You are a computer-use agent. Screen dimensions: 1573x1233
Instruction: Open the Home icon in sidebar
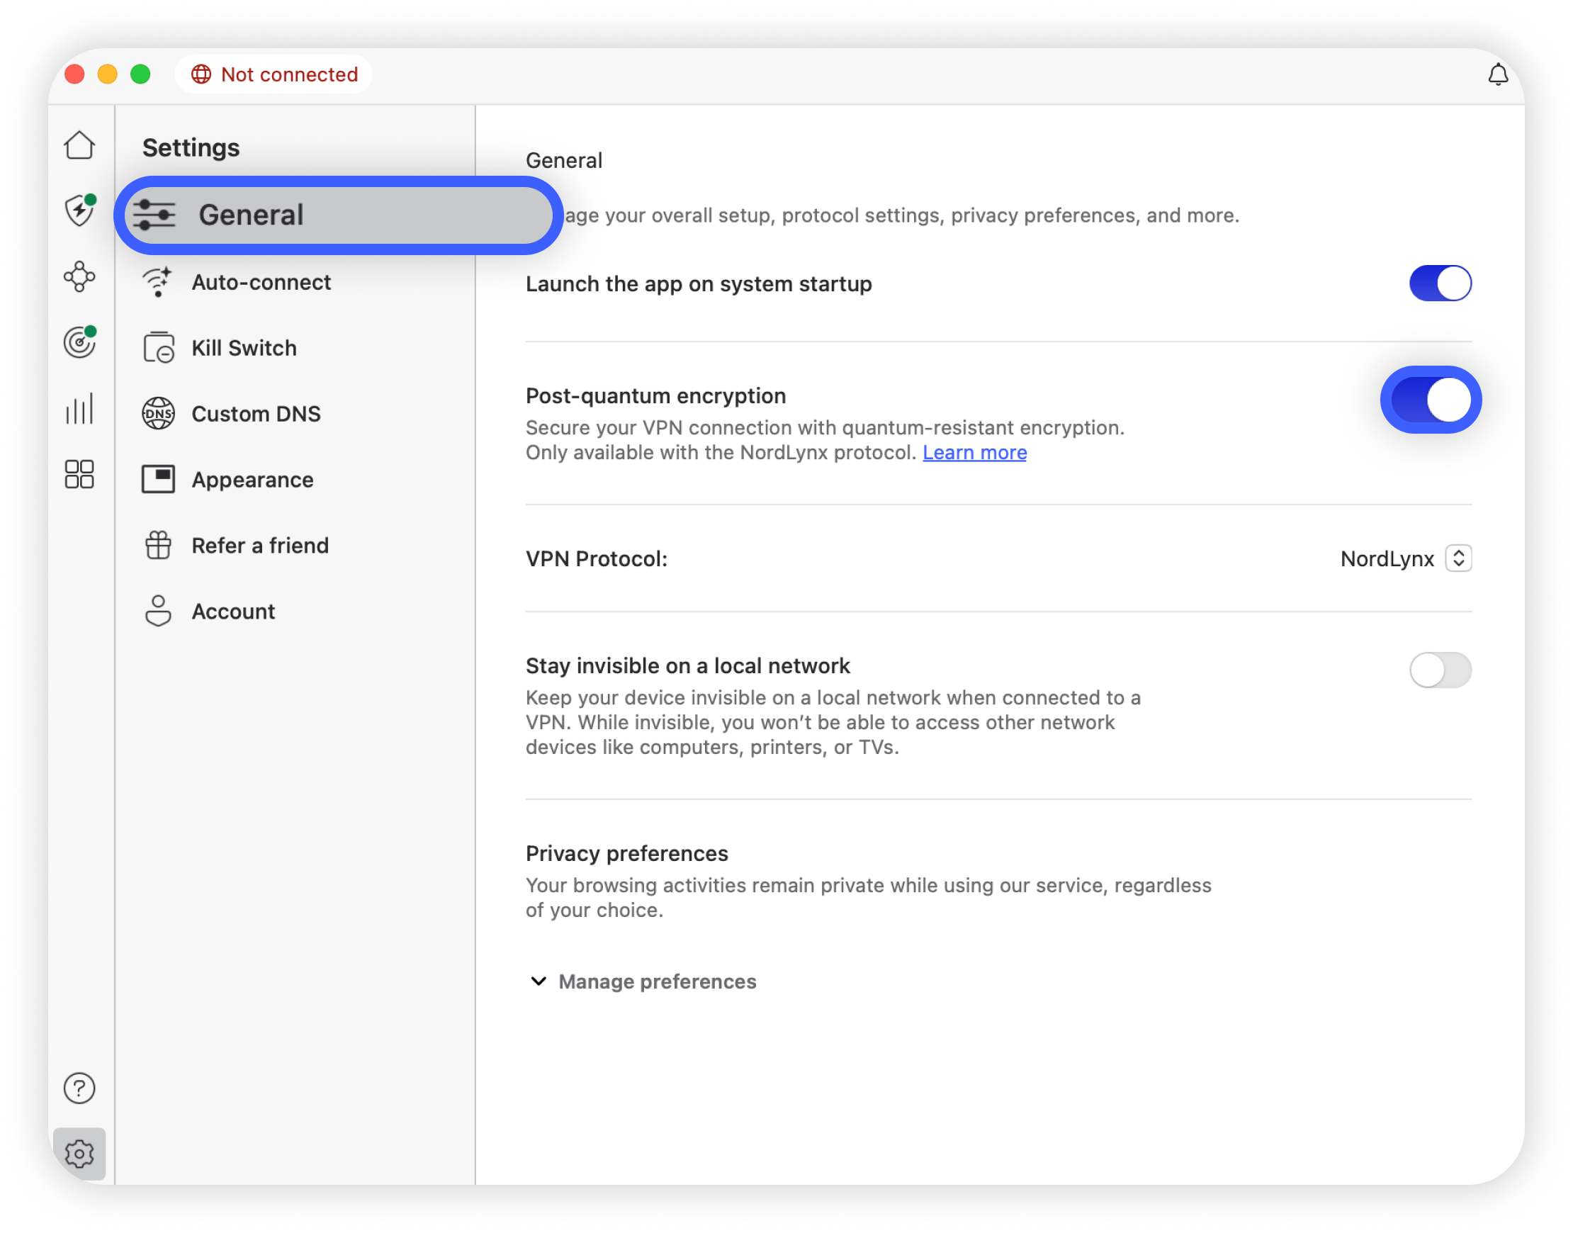79,146
